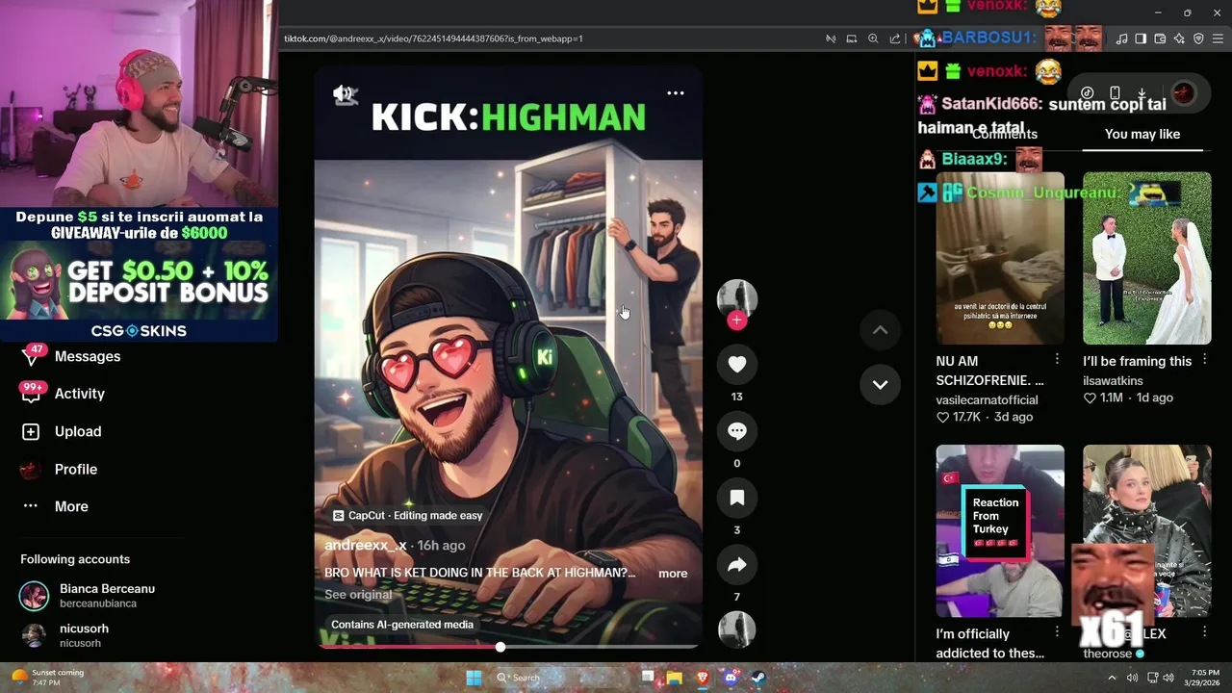Click heart count 1.1M on card
The height and width of the screenshot is (693, 1232).
coord(1103,398)
